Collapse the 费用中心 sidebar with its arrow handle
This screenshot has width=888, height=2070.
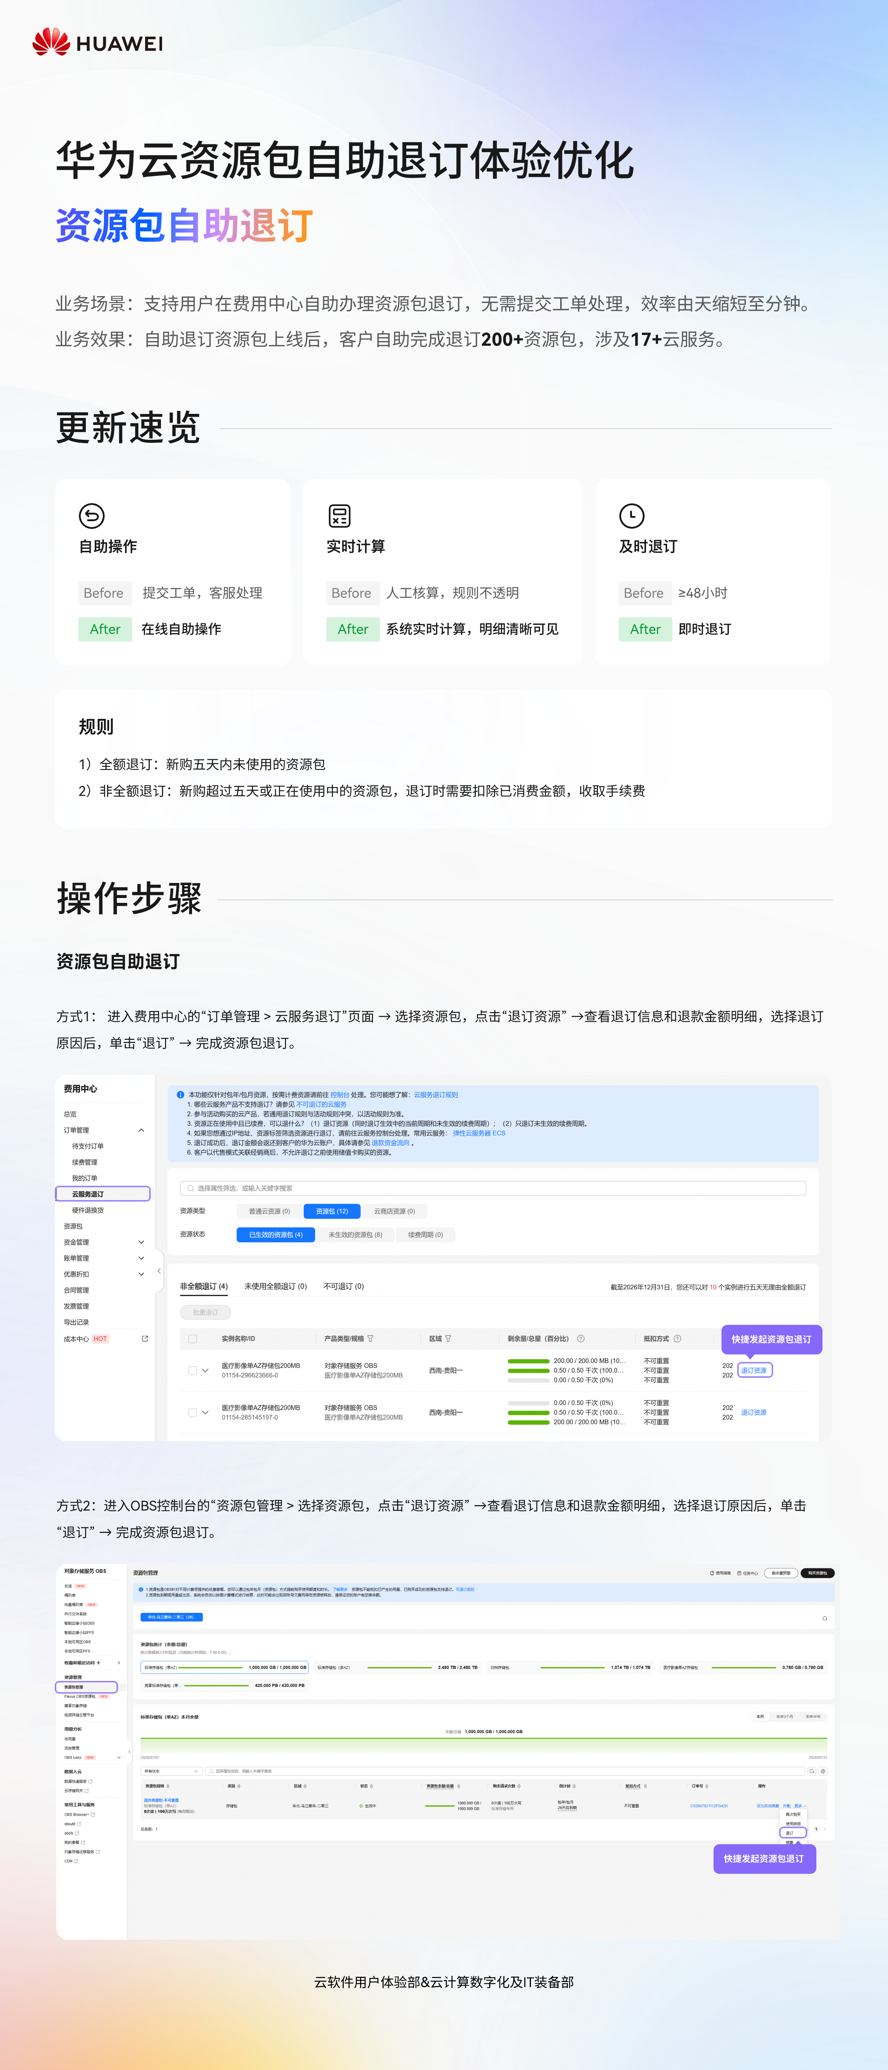[159, 1271]
